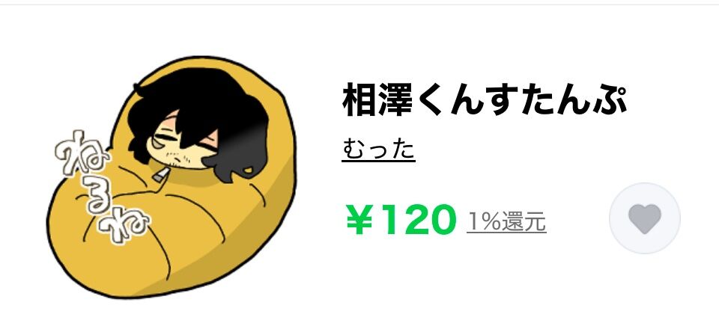The height and width of the screenshot is (323, 719).
Task: Add sticker set to favorites with heart
Action: tap(644, 218)
